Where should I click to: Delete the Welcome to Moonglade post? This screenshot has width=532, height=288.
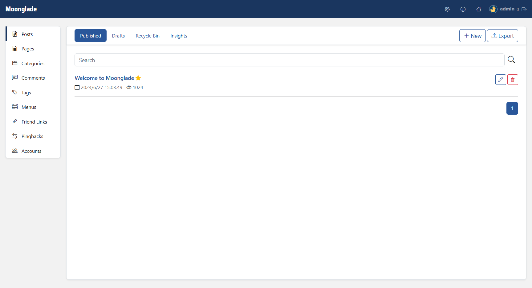(513, 80)
